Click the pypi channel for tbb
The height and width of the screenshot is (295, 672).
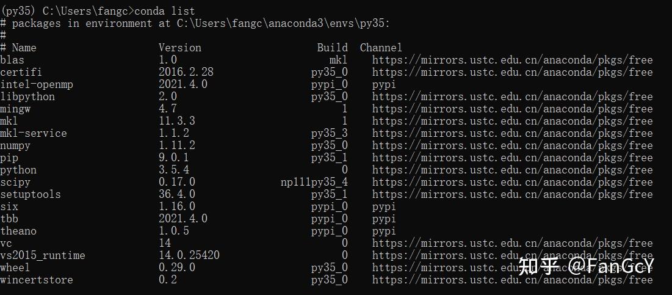click(383, 219)
